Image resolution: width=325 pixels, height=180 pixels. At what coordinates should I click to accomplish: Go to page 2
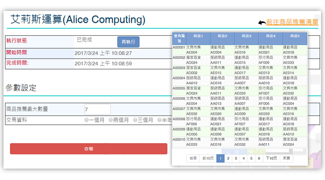coord(228,158)
